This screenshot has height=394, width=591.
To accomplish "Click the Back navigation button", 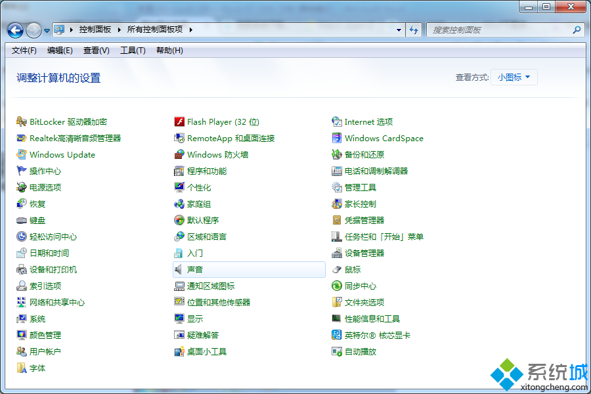I will pos(15,30).
